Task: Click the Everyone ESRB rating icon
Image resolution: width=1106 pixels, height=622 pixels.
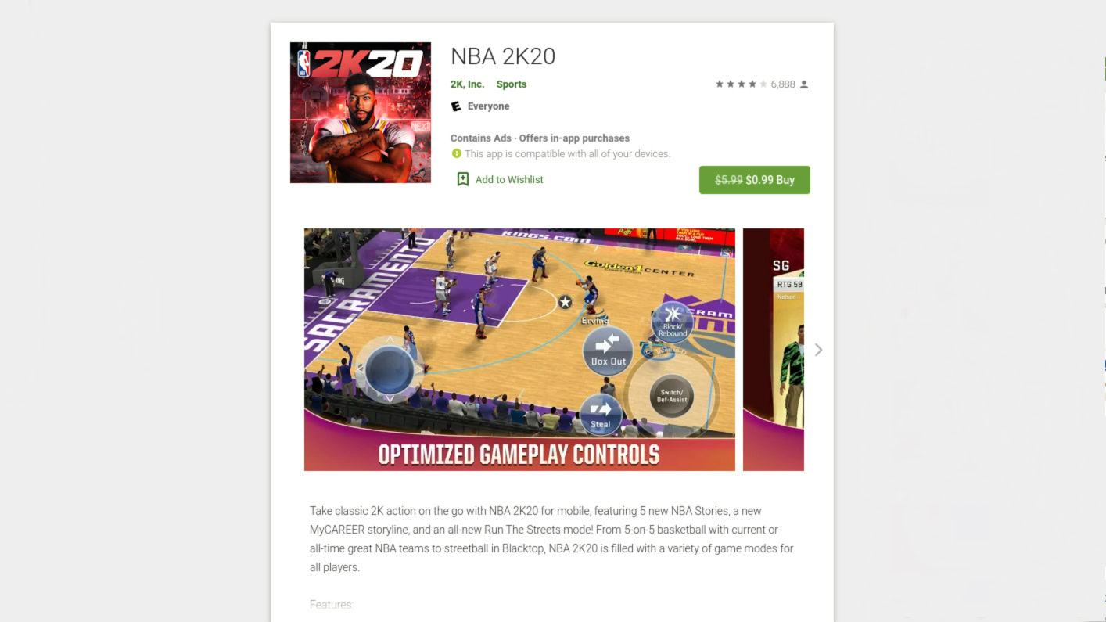Action: [456, 106]
